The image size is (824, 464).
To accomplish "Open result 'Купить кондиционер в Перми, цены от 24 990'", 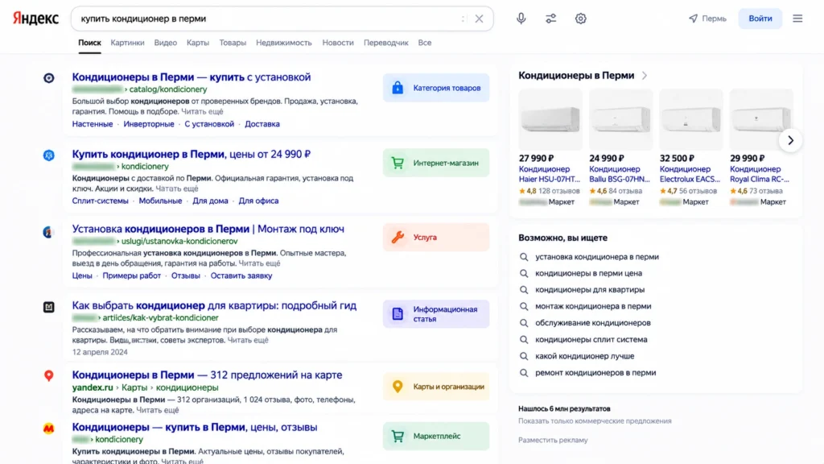I will click(x=192, y=154).
